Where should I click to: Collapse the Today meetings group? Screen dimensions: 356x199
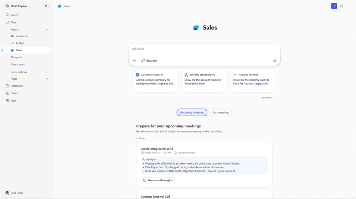click(140, 138)
